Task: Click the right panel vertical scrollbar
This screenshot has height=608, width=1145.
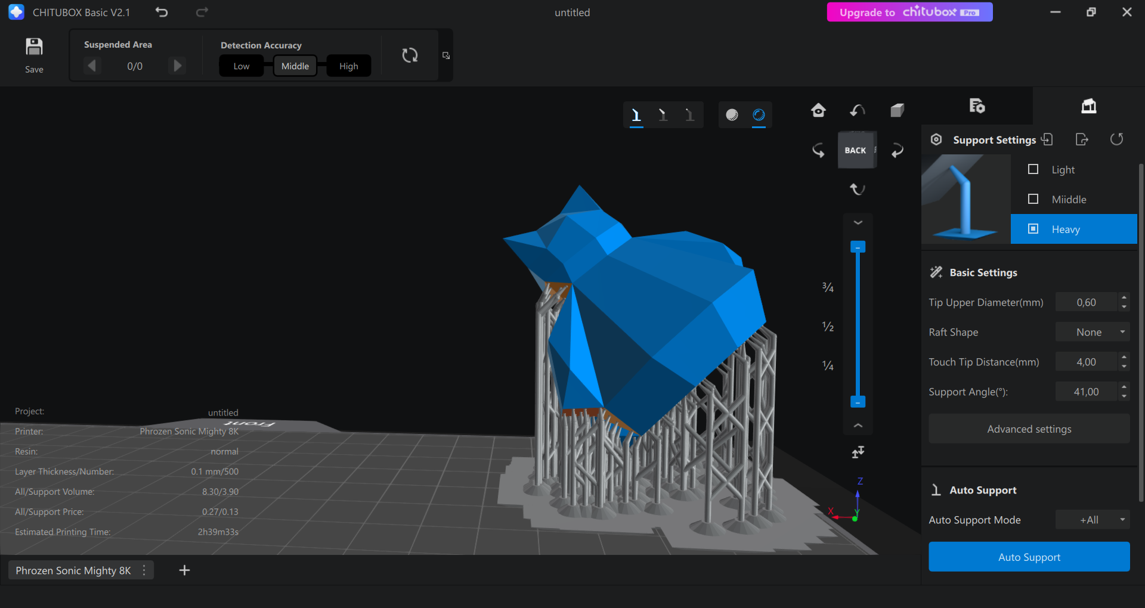Action: click(1141, 334)
